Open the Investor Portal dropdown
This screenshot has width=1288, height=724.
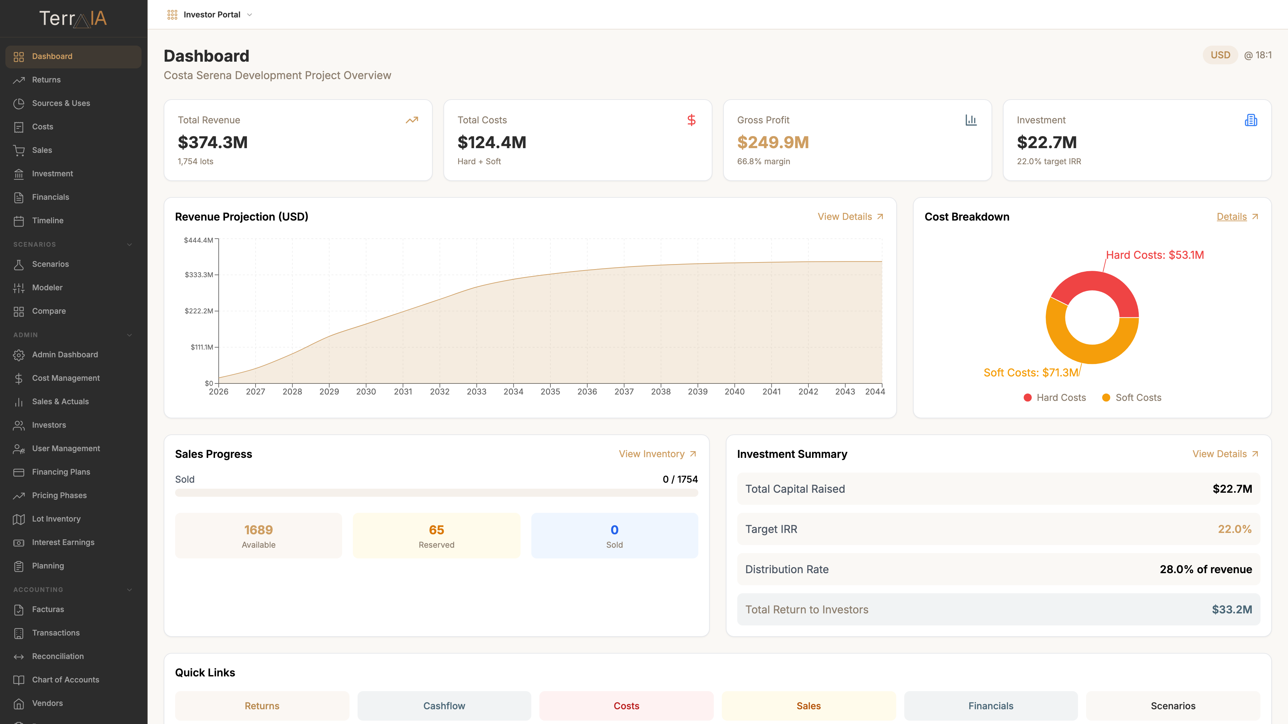coord(210,14)
